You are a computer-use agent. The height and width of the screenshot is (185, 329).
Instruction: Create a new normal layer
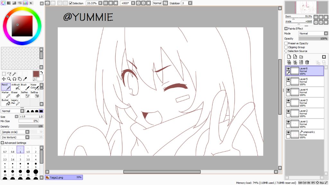[289, 57]
